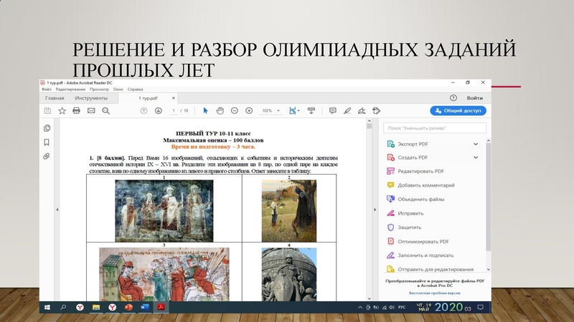
Task: Click Бесплатная пробная версия link
Action: click(435, 293)
